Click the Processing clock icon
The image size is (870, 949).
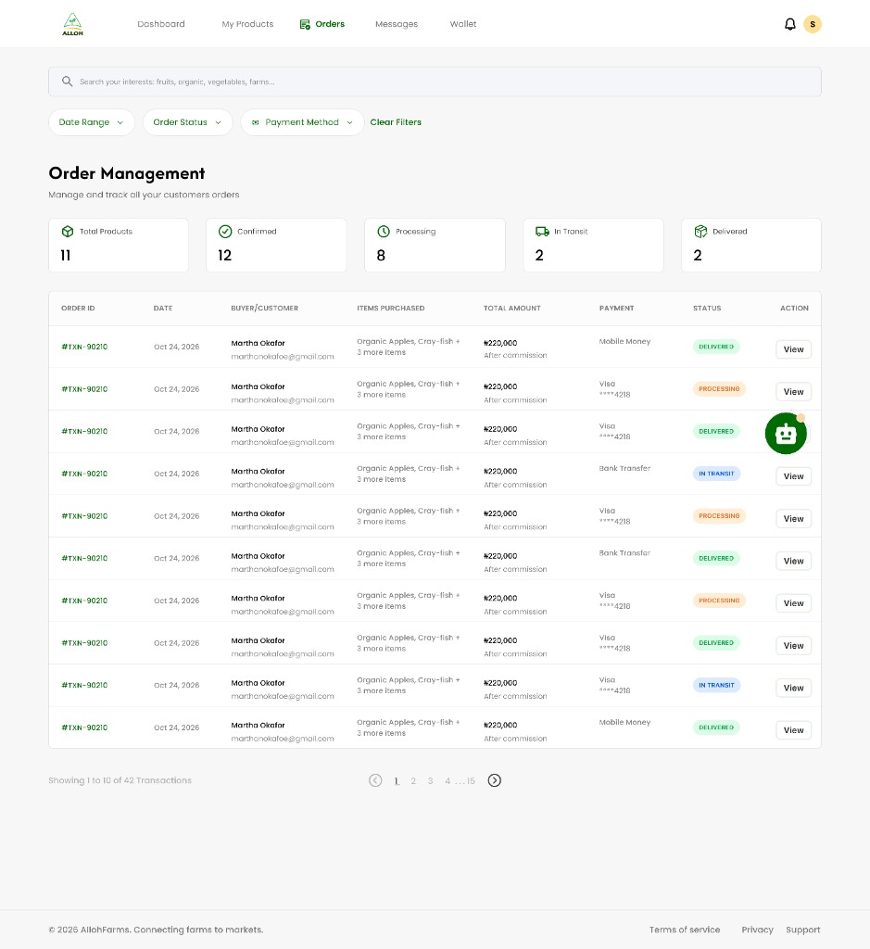point(384,231)
